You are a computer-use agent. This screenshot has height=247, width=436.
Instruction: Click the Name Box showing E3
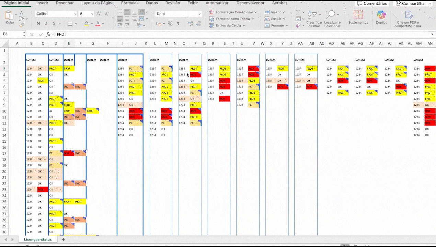(x=12, y=34)
